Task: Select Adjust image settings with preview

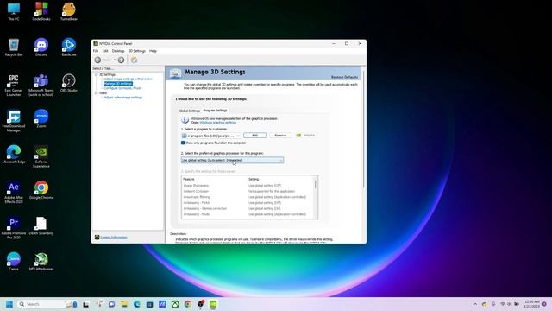Action: click(x=129, y=79)
